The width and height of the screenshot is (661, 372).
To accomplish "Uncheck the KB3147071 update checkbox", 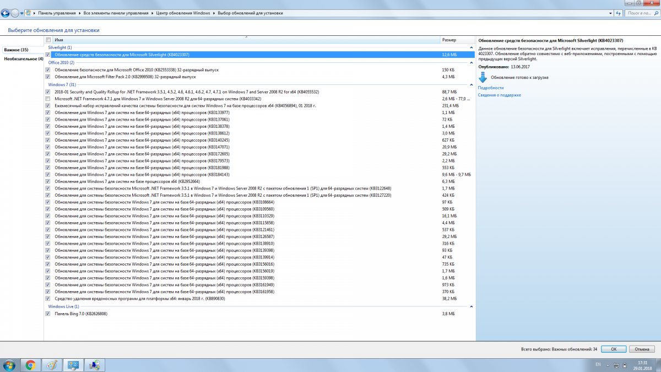I will click(48, 147).
